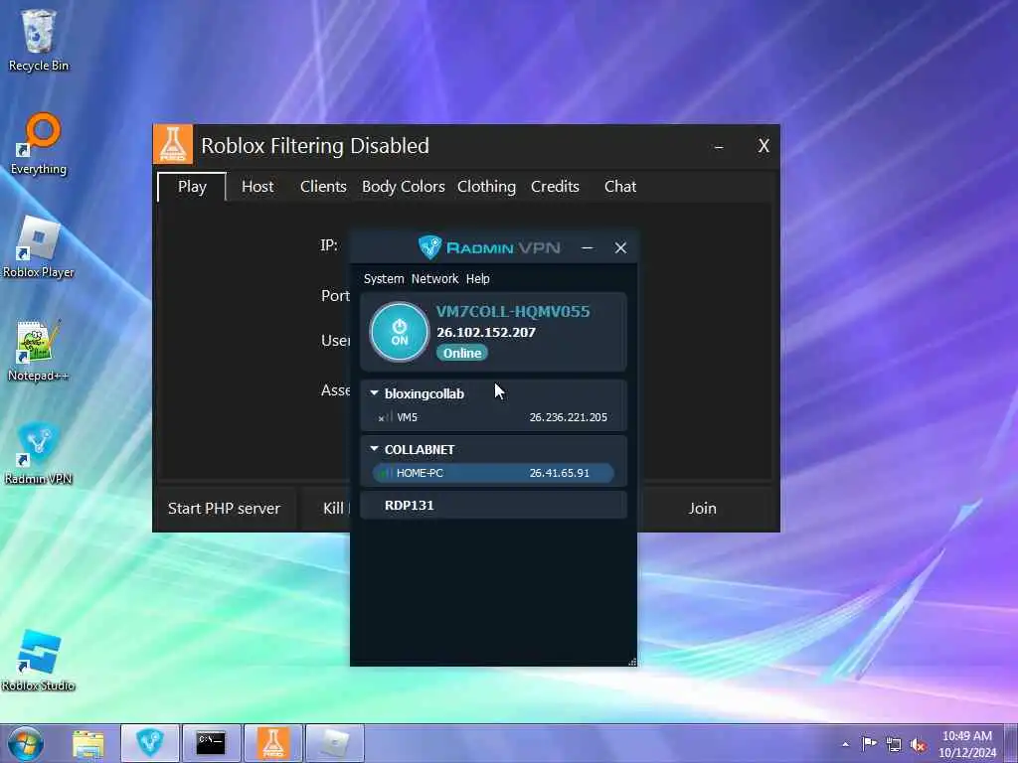Select the HOME-PC peer row
1018x763 pixels.
[493, 473]
